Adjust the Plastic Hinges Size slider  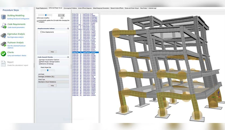tap(48, 70)
